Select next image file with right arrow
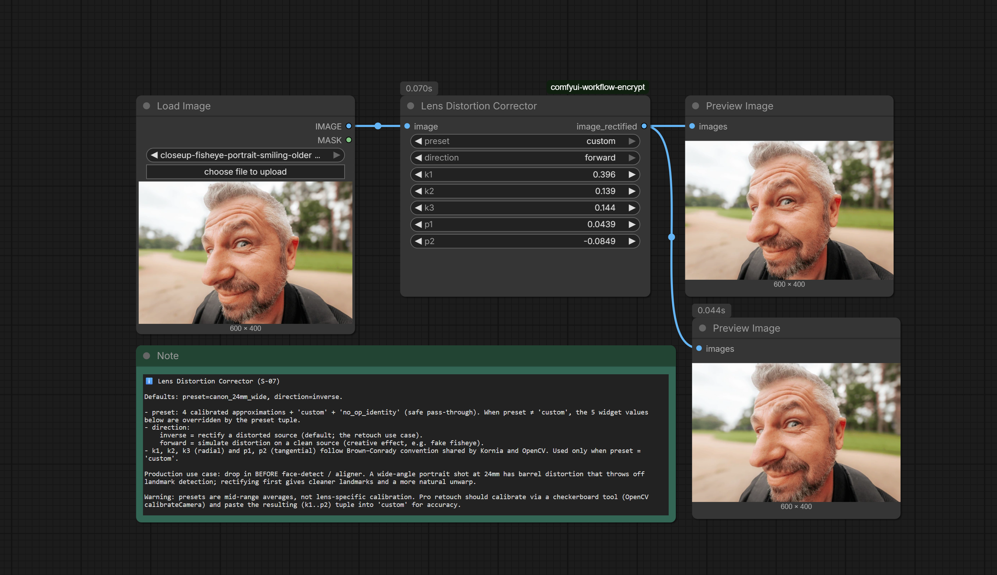This screenshot has height=575, width=997. [x=337, y=155]
